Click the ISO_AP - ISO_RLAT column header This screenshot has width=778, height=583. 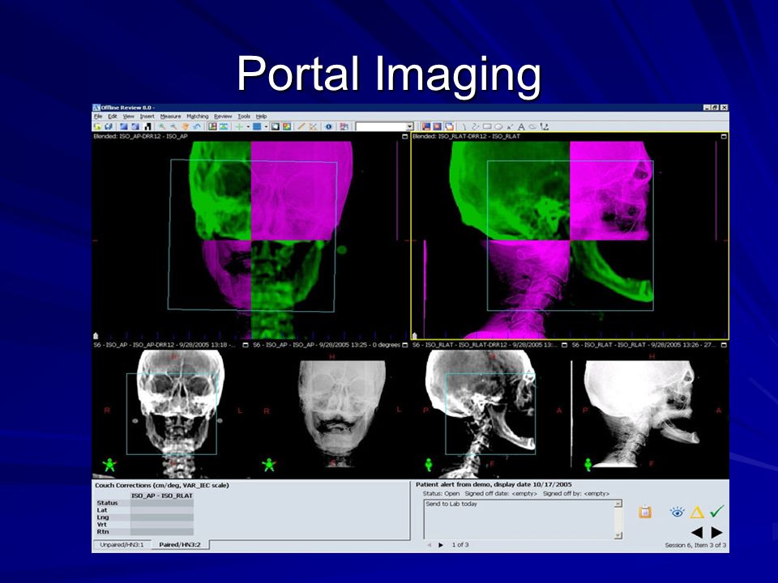(x=162, y=496)
